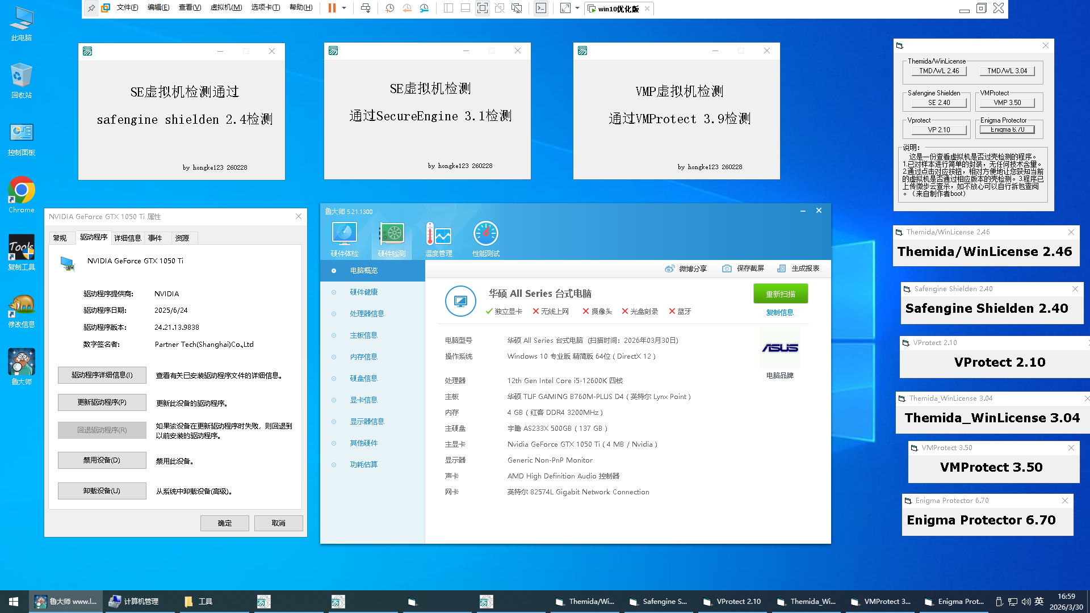Click the 复制信息 link
1090x613 pixels.
click(779, 313)
